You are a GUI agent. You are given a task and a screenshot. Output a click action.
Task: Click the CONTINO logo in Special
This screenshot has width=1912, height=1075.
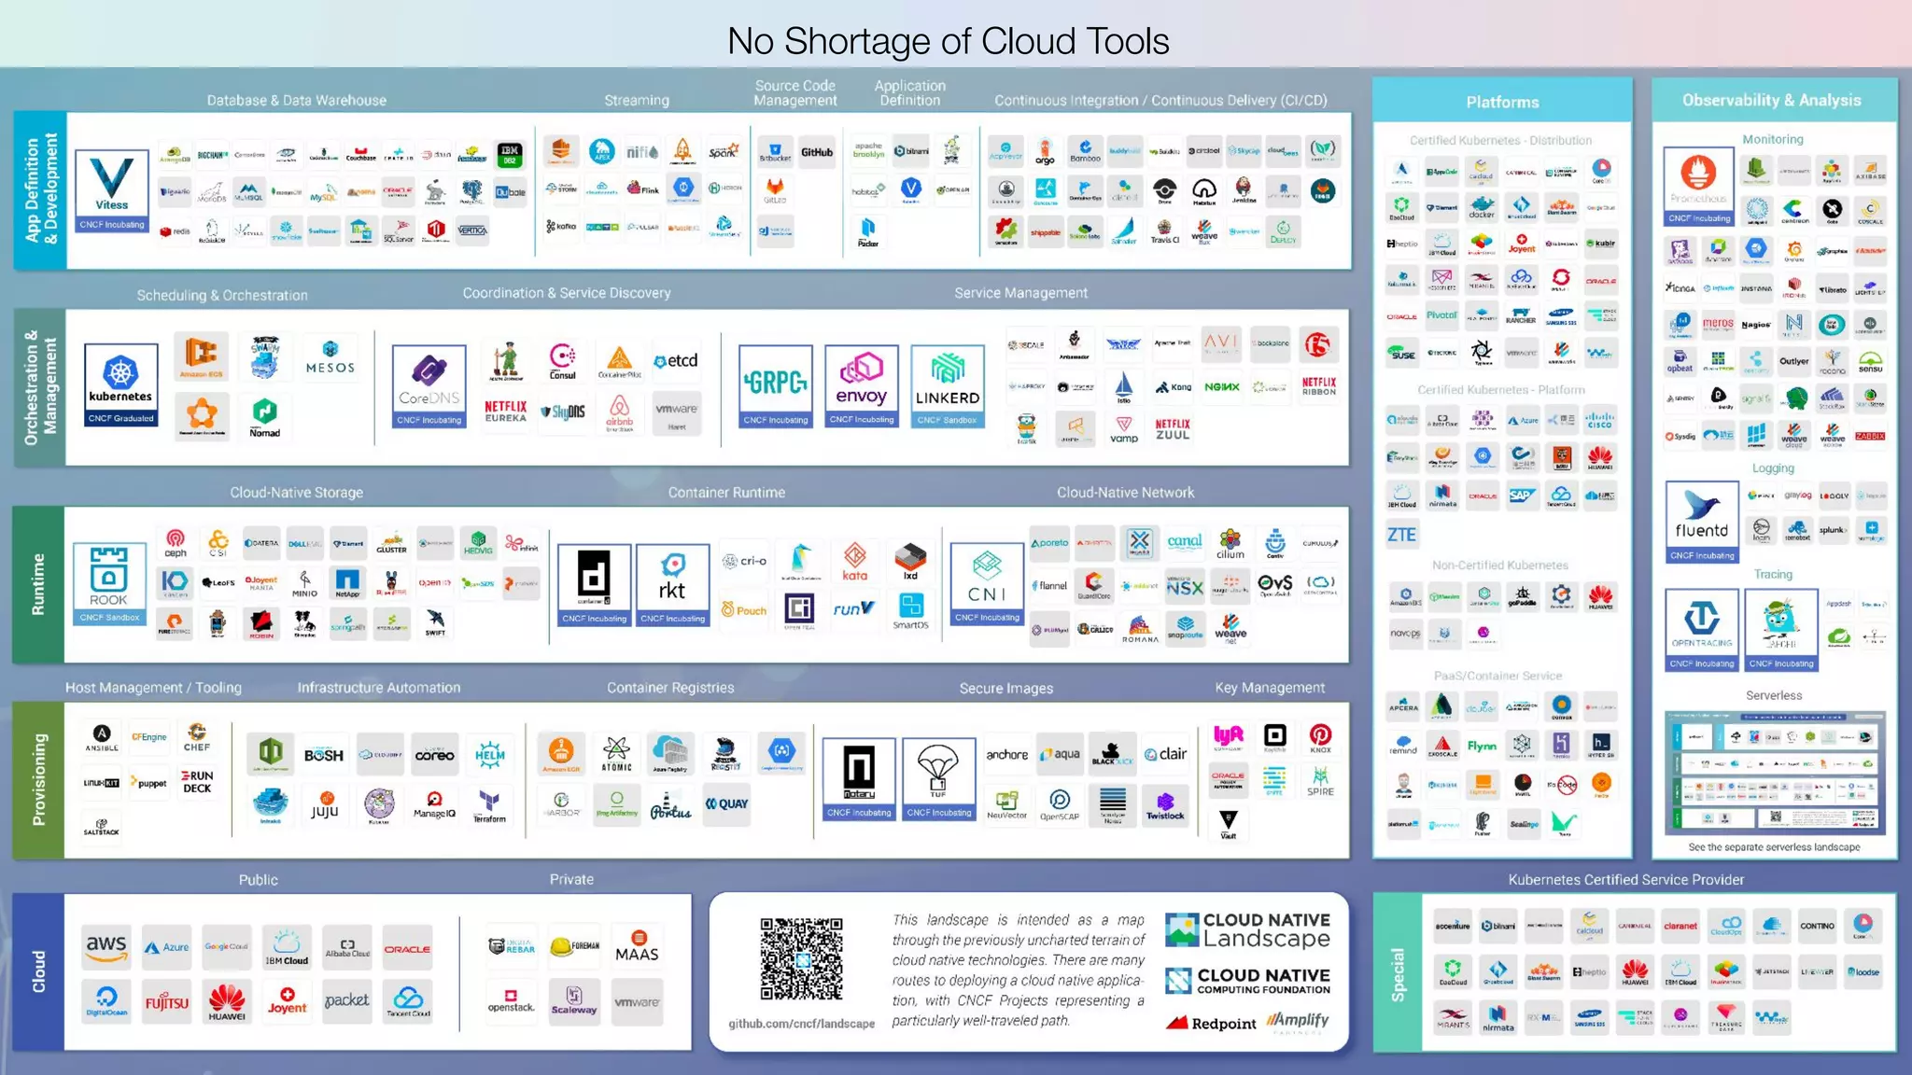(1817, 926)
